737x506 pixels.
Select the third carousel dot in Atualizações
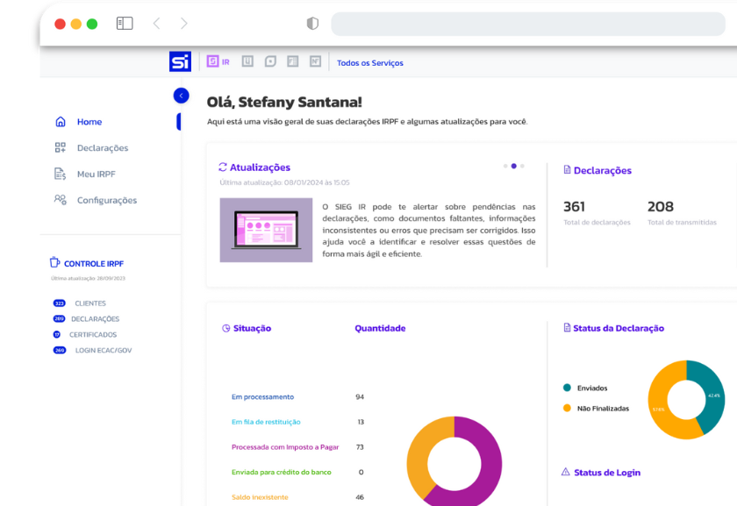[x=522, y=166]
